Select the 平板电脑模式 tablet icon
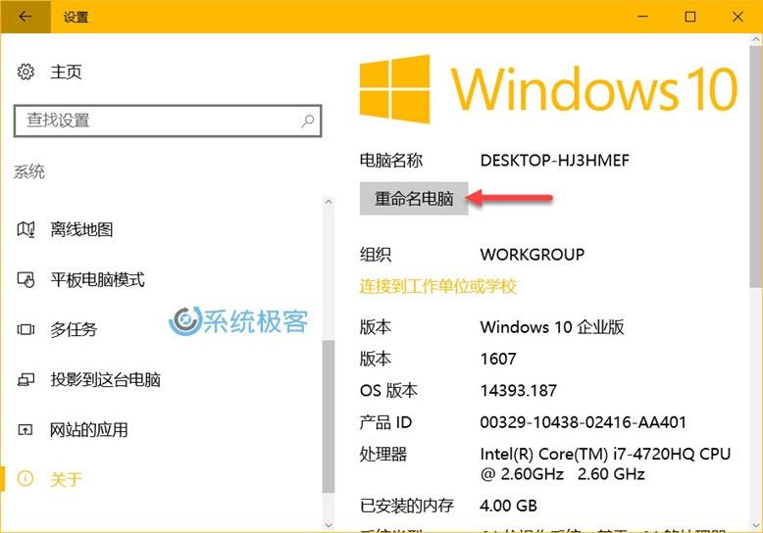 pos(25,279)
